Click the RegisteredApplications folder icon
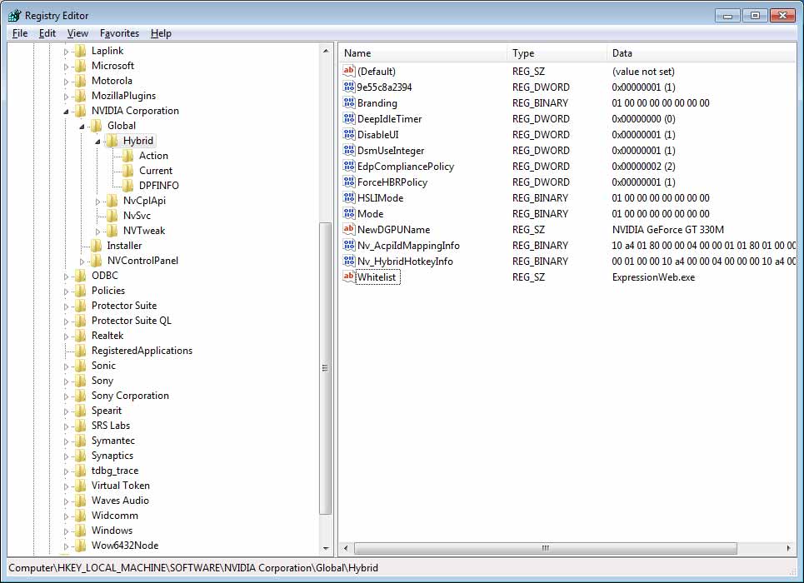 [x=81, y=351]
